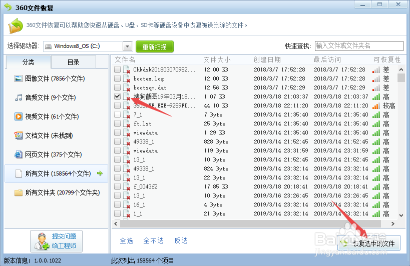Screen dimensions: 410x266
Task: Select the f_0043f2 17.85 KB file name
Action: [x=145, y=186]
